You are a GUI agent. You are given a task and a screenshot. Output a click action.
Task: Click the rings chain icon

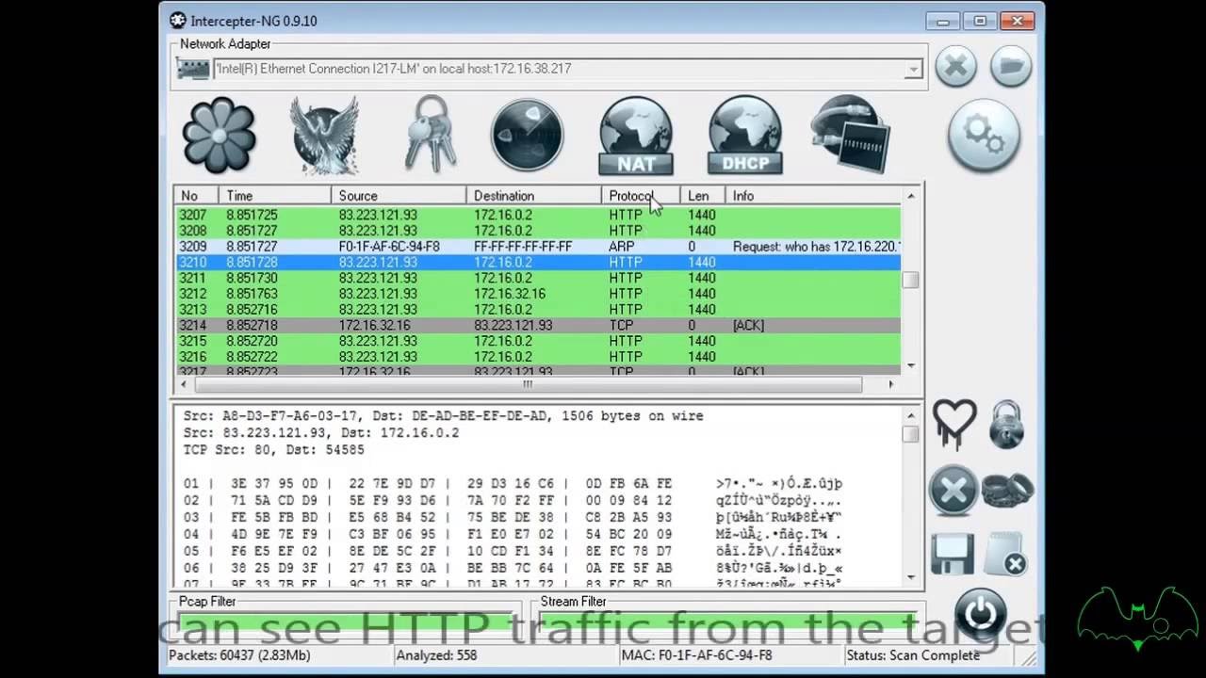point(1007,490)
